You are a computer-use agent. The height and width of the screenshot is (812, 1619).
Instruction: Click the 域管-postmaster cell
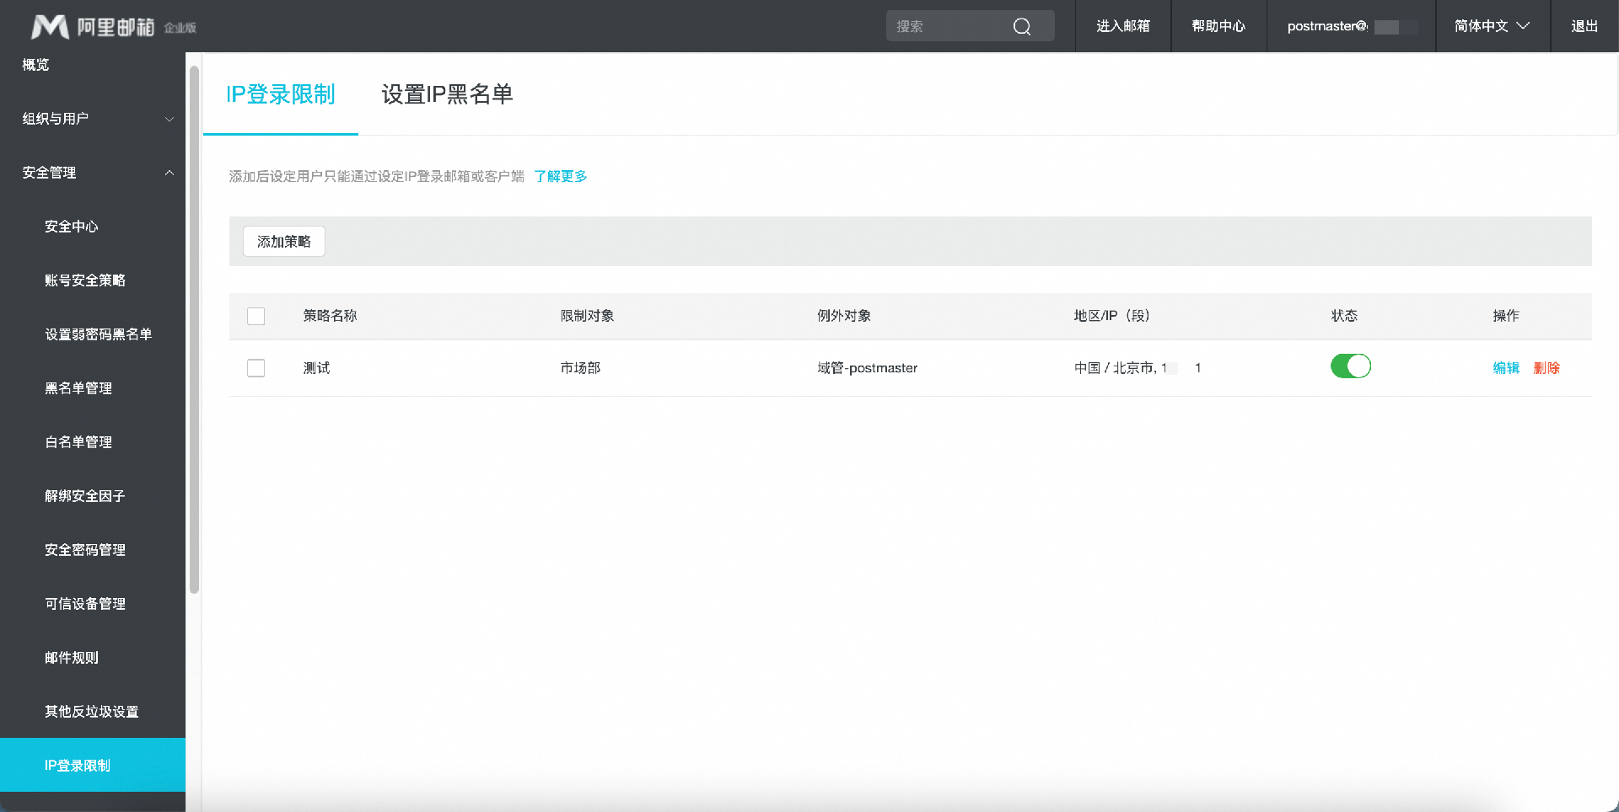868,368
